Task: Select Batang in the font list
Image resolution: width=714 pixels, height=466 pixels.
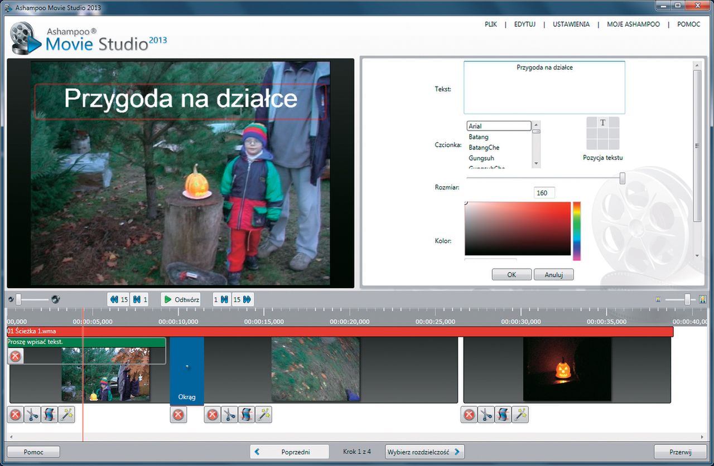Action: (x=479, y=137)
